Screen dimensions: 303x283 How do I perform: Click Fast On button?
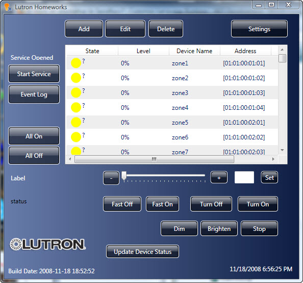pyautogui.click(x=162, y=204)
